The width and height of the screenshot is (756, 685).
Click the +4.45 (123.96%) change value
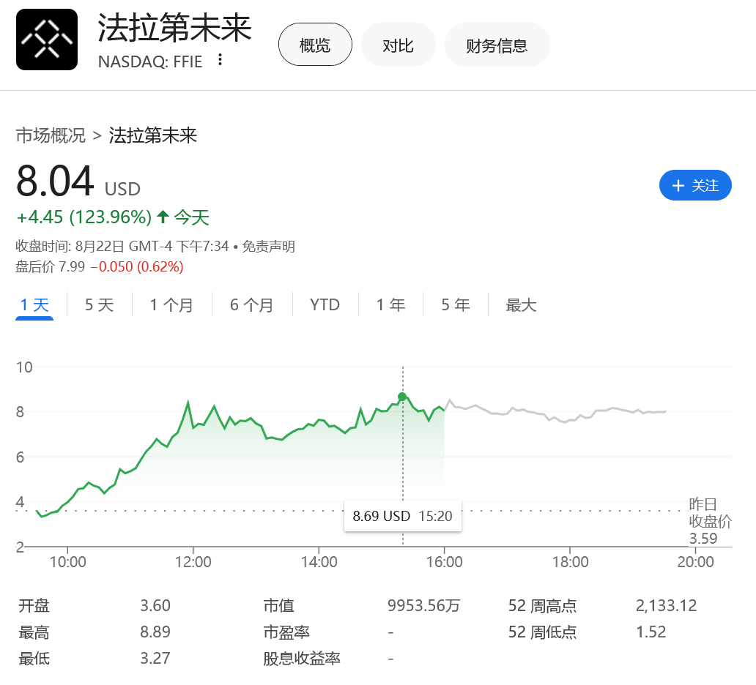pyautogui.click(x=84, y=217)
